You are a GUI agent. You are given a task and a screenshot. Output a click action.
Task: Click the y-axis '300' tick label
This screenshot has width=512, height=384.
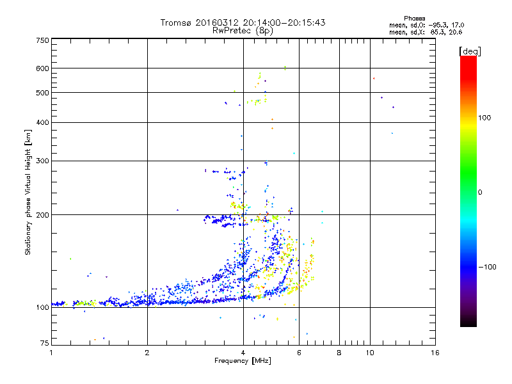(42, 161)
